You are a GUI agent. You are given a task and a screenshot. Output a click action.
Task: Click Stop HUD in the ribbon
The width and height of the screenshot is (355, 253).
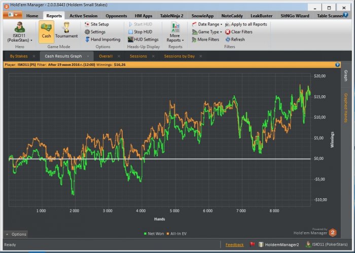pos(139,32)
